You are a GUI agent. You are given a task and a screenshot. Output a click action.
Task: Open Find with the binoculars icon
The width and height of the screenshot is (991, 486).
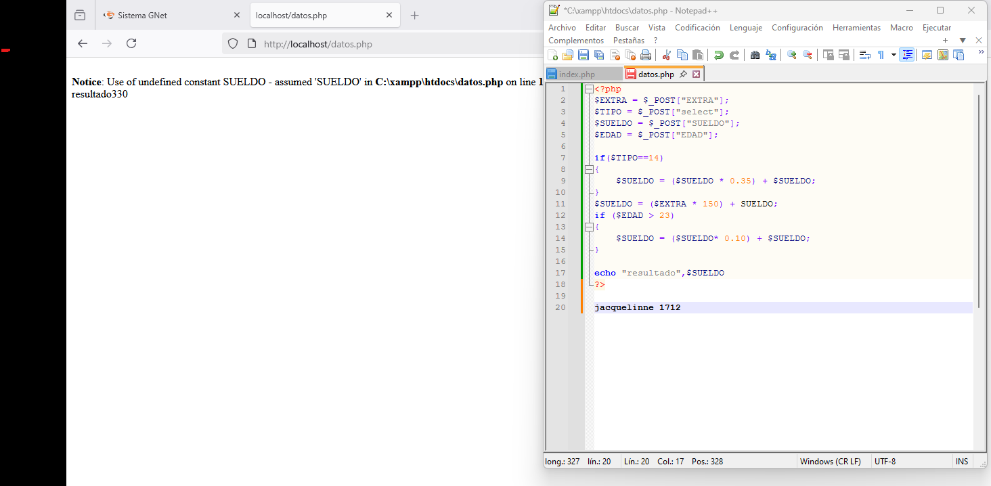click(755, 55)
